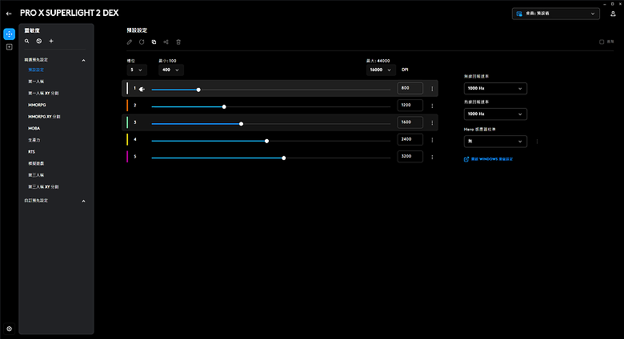Click the DPI level 5 slider handle
This screenshot has height=339, width=624.
pyautogui.click(x=284, y=158)
